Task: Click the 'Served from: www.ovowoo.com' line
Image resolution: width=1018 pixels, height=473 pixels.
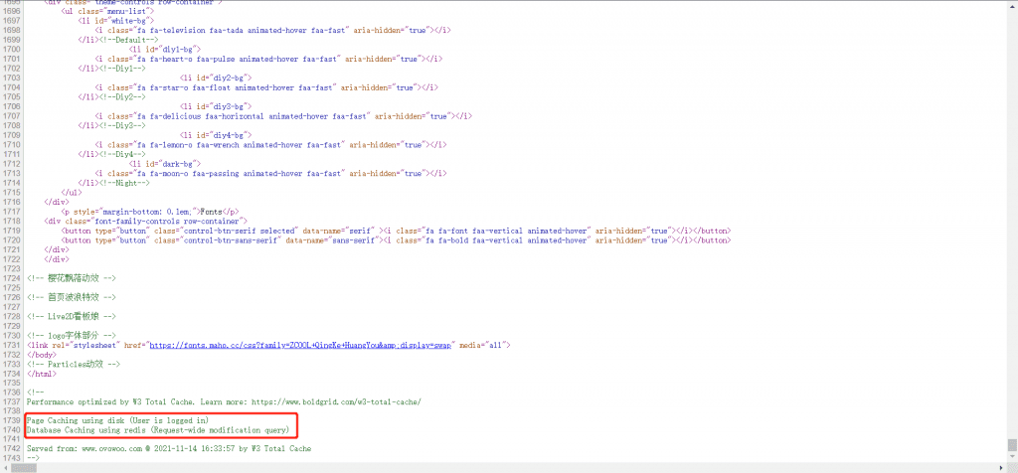Action: click(x=169, y=448)
